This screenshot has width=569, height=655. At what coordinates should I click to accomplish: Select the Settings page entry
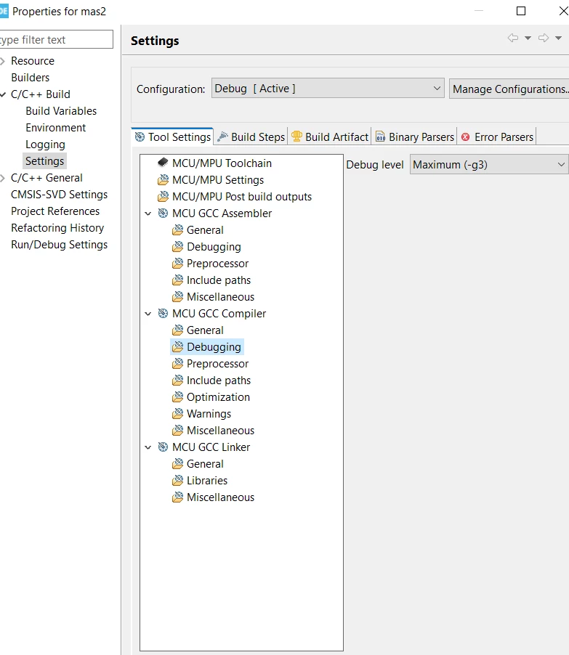(45, 161)
